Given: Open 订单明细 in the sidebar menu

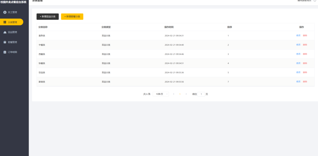Looking at the screenshot, I should 12,52.
